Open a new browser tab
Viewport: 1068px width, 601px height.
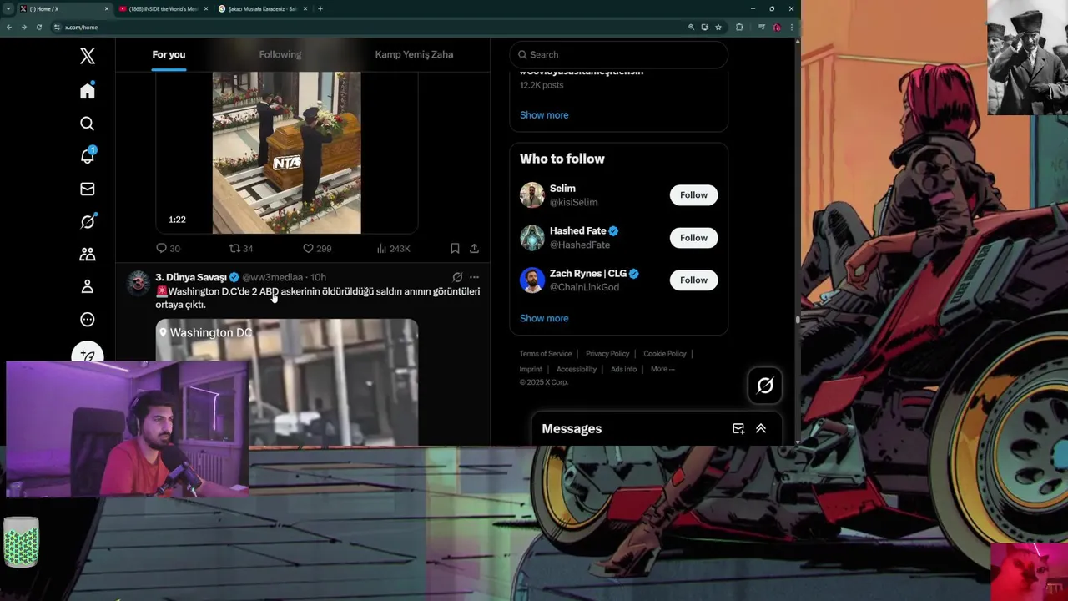click(x=320, y=8)
